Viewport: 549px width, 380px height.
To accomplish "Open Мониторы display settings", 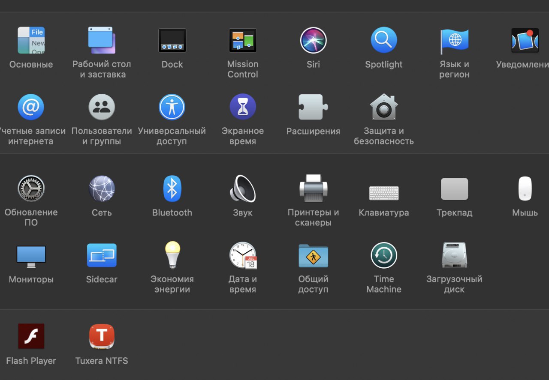I will [x=31, y=256].
